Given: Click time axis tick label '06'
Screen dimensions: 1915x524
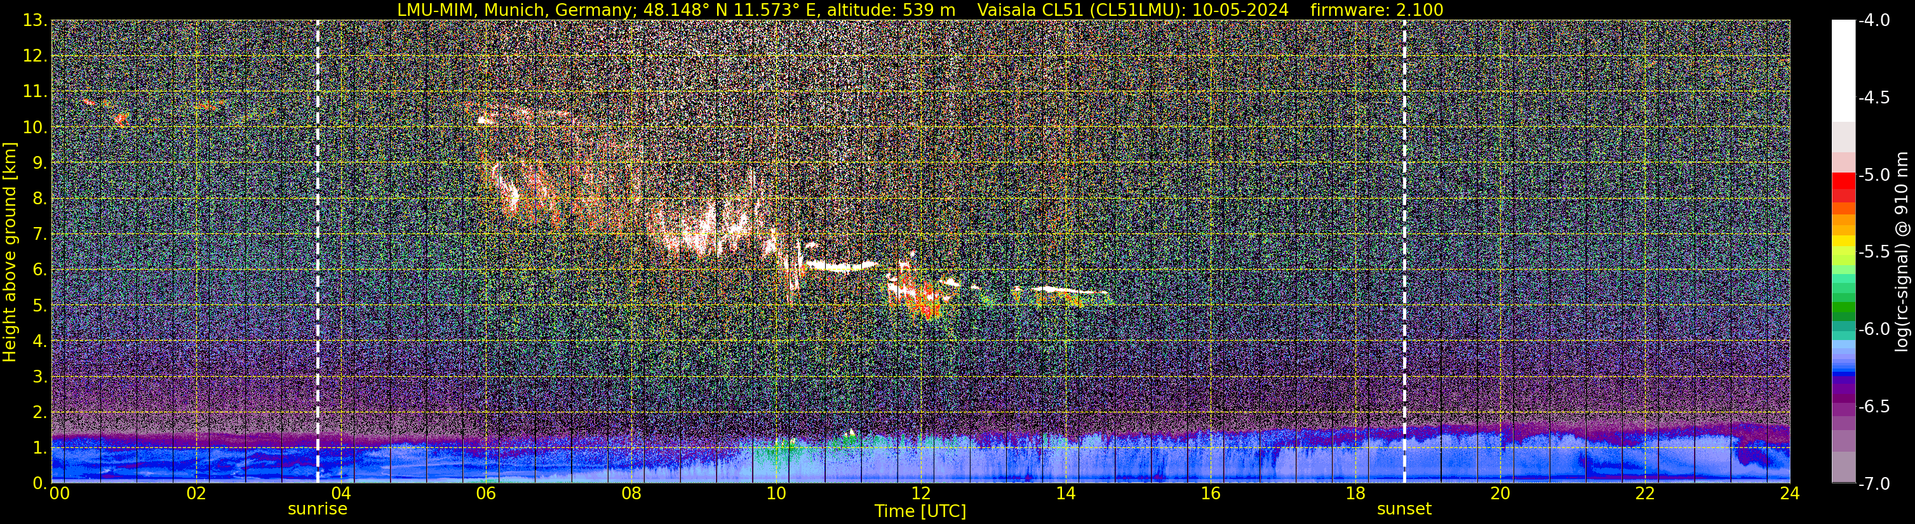Looking at the screenshot, I should [x=486, y=494].
